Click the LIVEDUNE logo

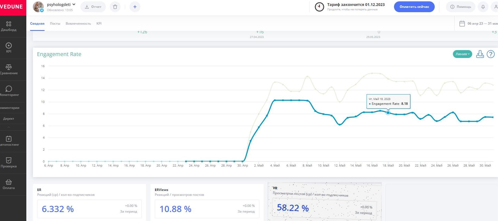(x=11, y=7)
